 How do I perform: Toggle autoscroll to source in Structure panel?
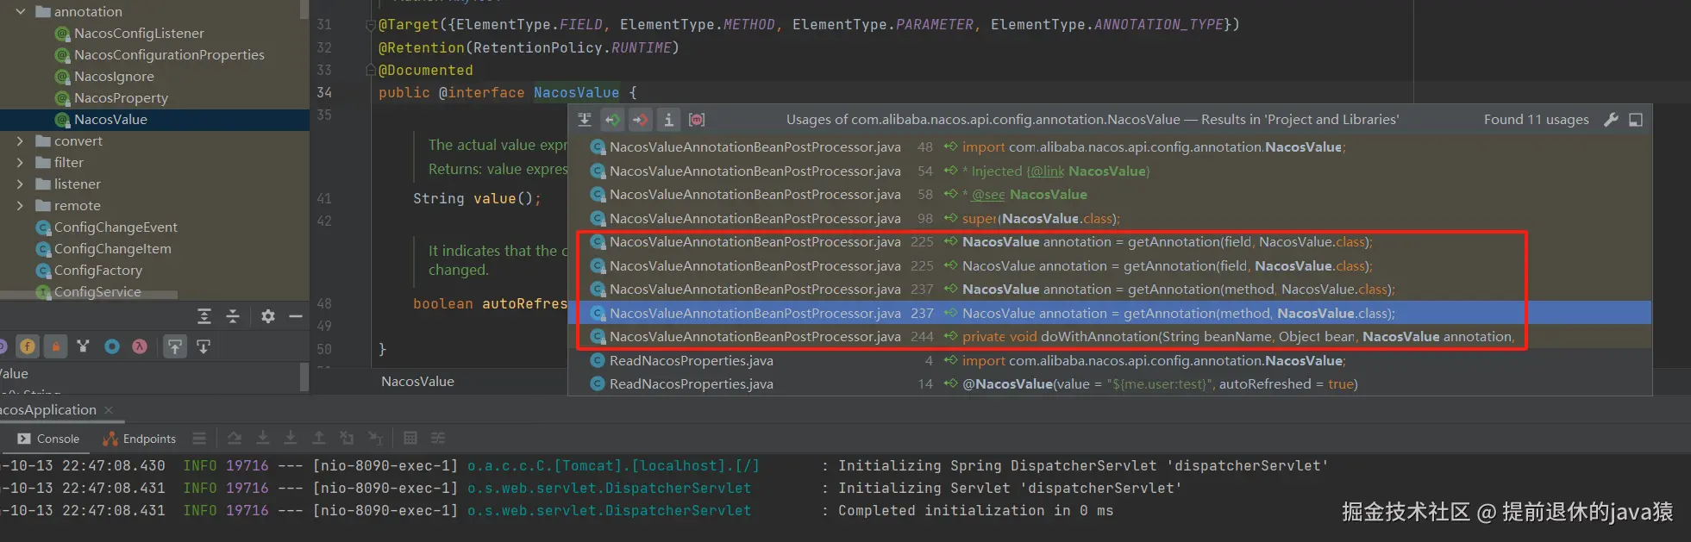click(175, 346)
